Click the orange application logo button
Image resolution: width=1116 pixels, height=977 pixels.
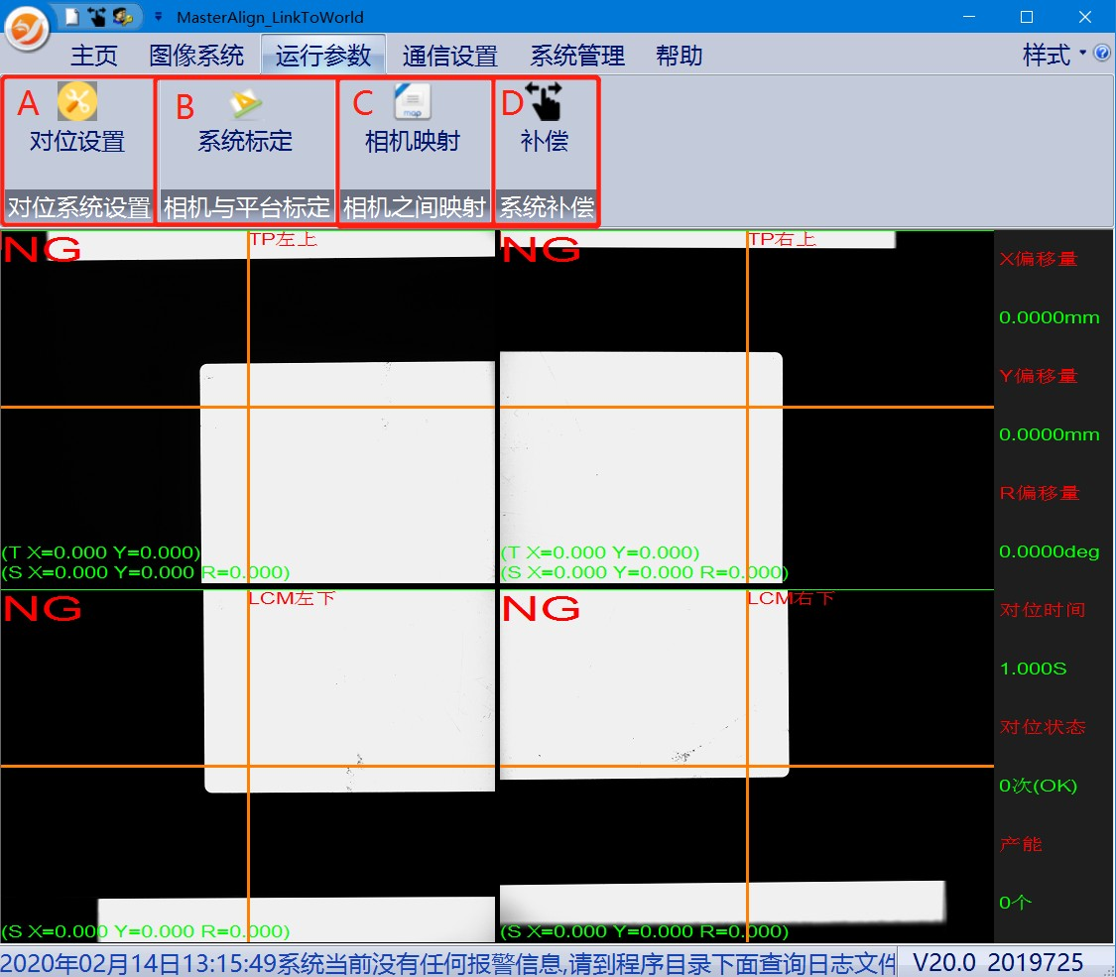click(27, 27)
